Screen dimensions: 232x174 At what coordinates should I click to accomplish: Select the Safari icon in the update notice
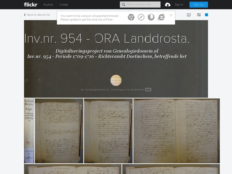pyautogui.click(x=141, y=17)
